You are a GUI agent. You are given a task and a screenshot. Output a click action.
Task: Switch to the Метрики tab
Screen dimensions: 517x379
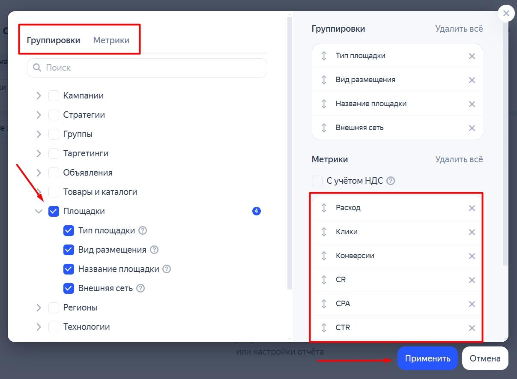(x=111, y=40)
